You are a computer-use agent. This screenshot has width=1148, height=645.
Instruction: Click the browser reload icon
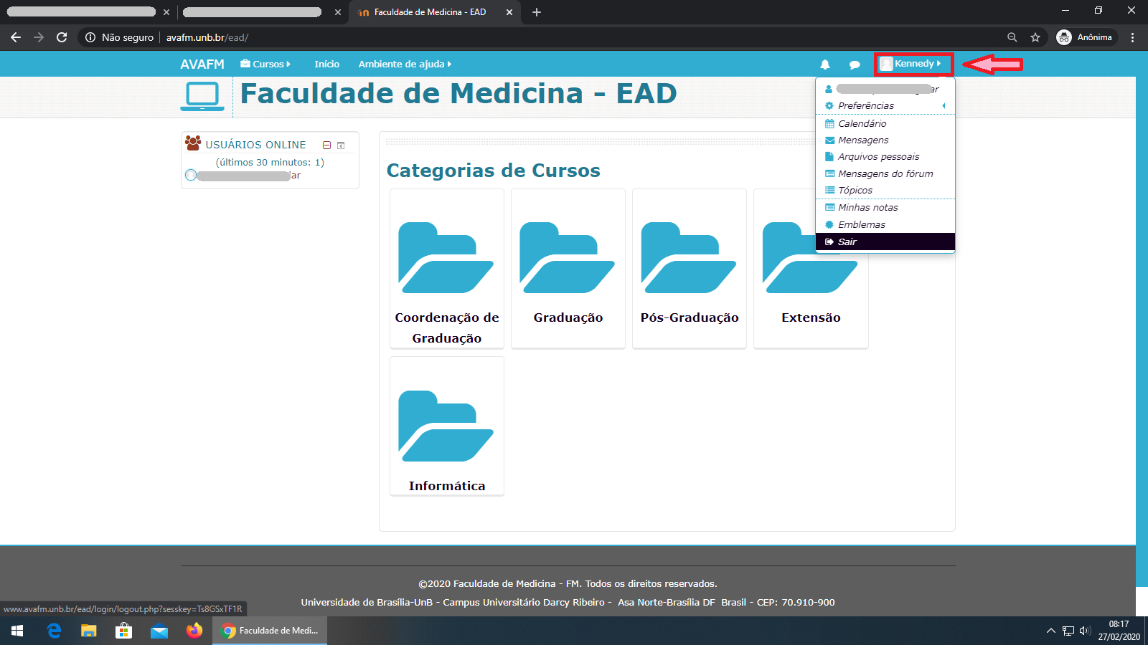(62, 37)
